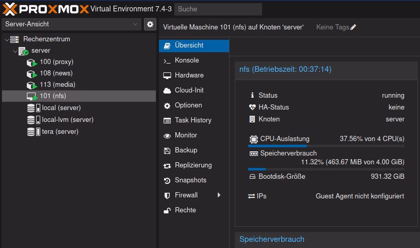Open the Server-Ansicht view dropdown
420x248 pixels.
click(71, 24)
